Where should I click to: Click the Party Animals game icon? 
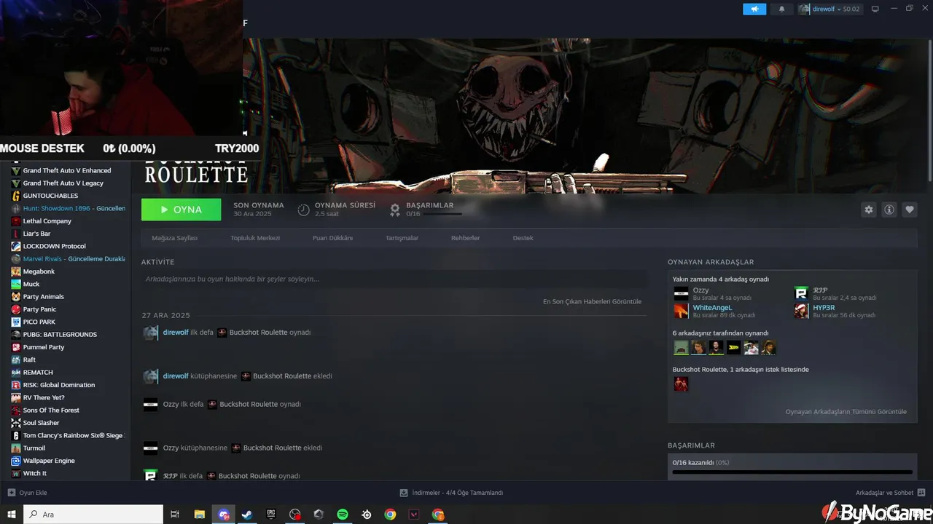coord(16,297)
